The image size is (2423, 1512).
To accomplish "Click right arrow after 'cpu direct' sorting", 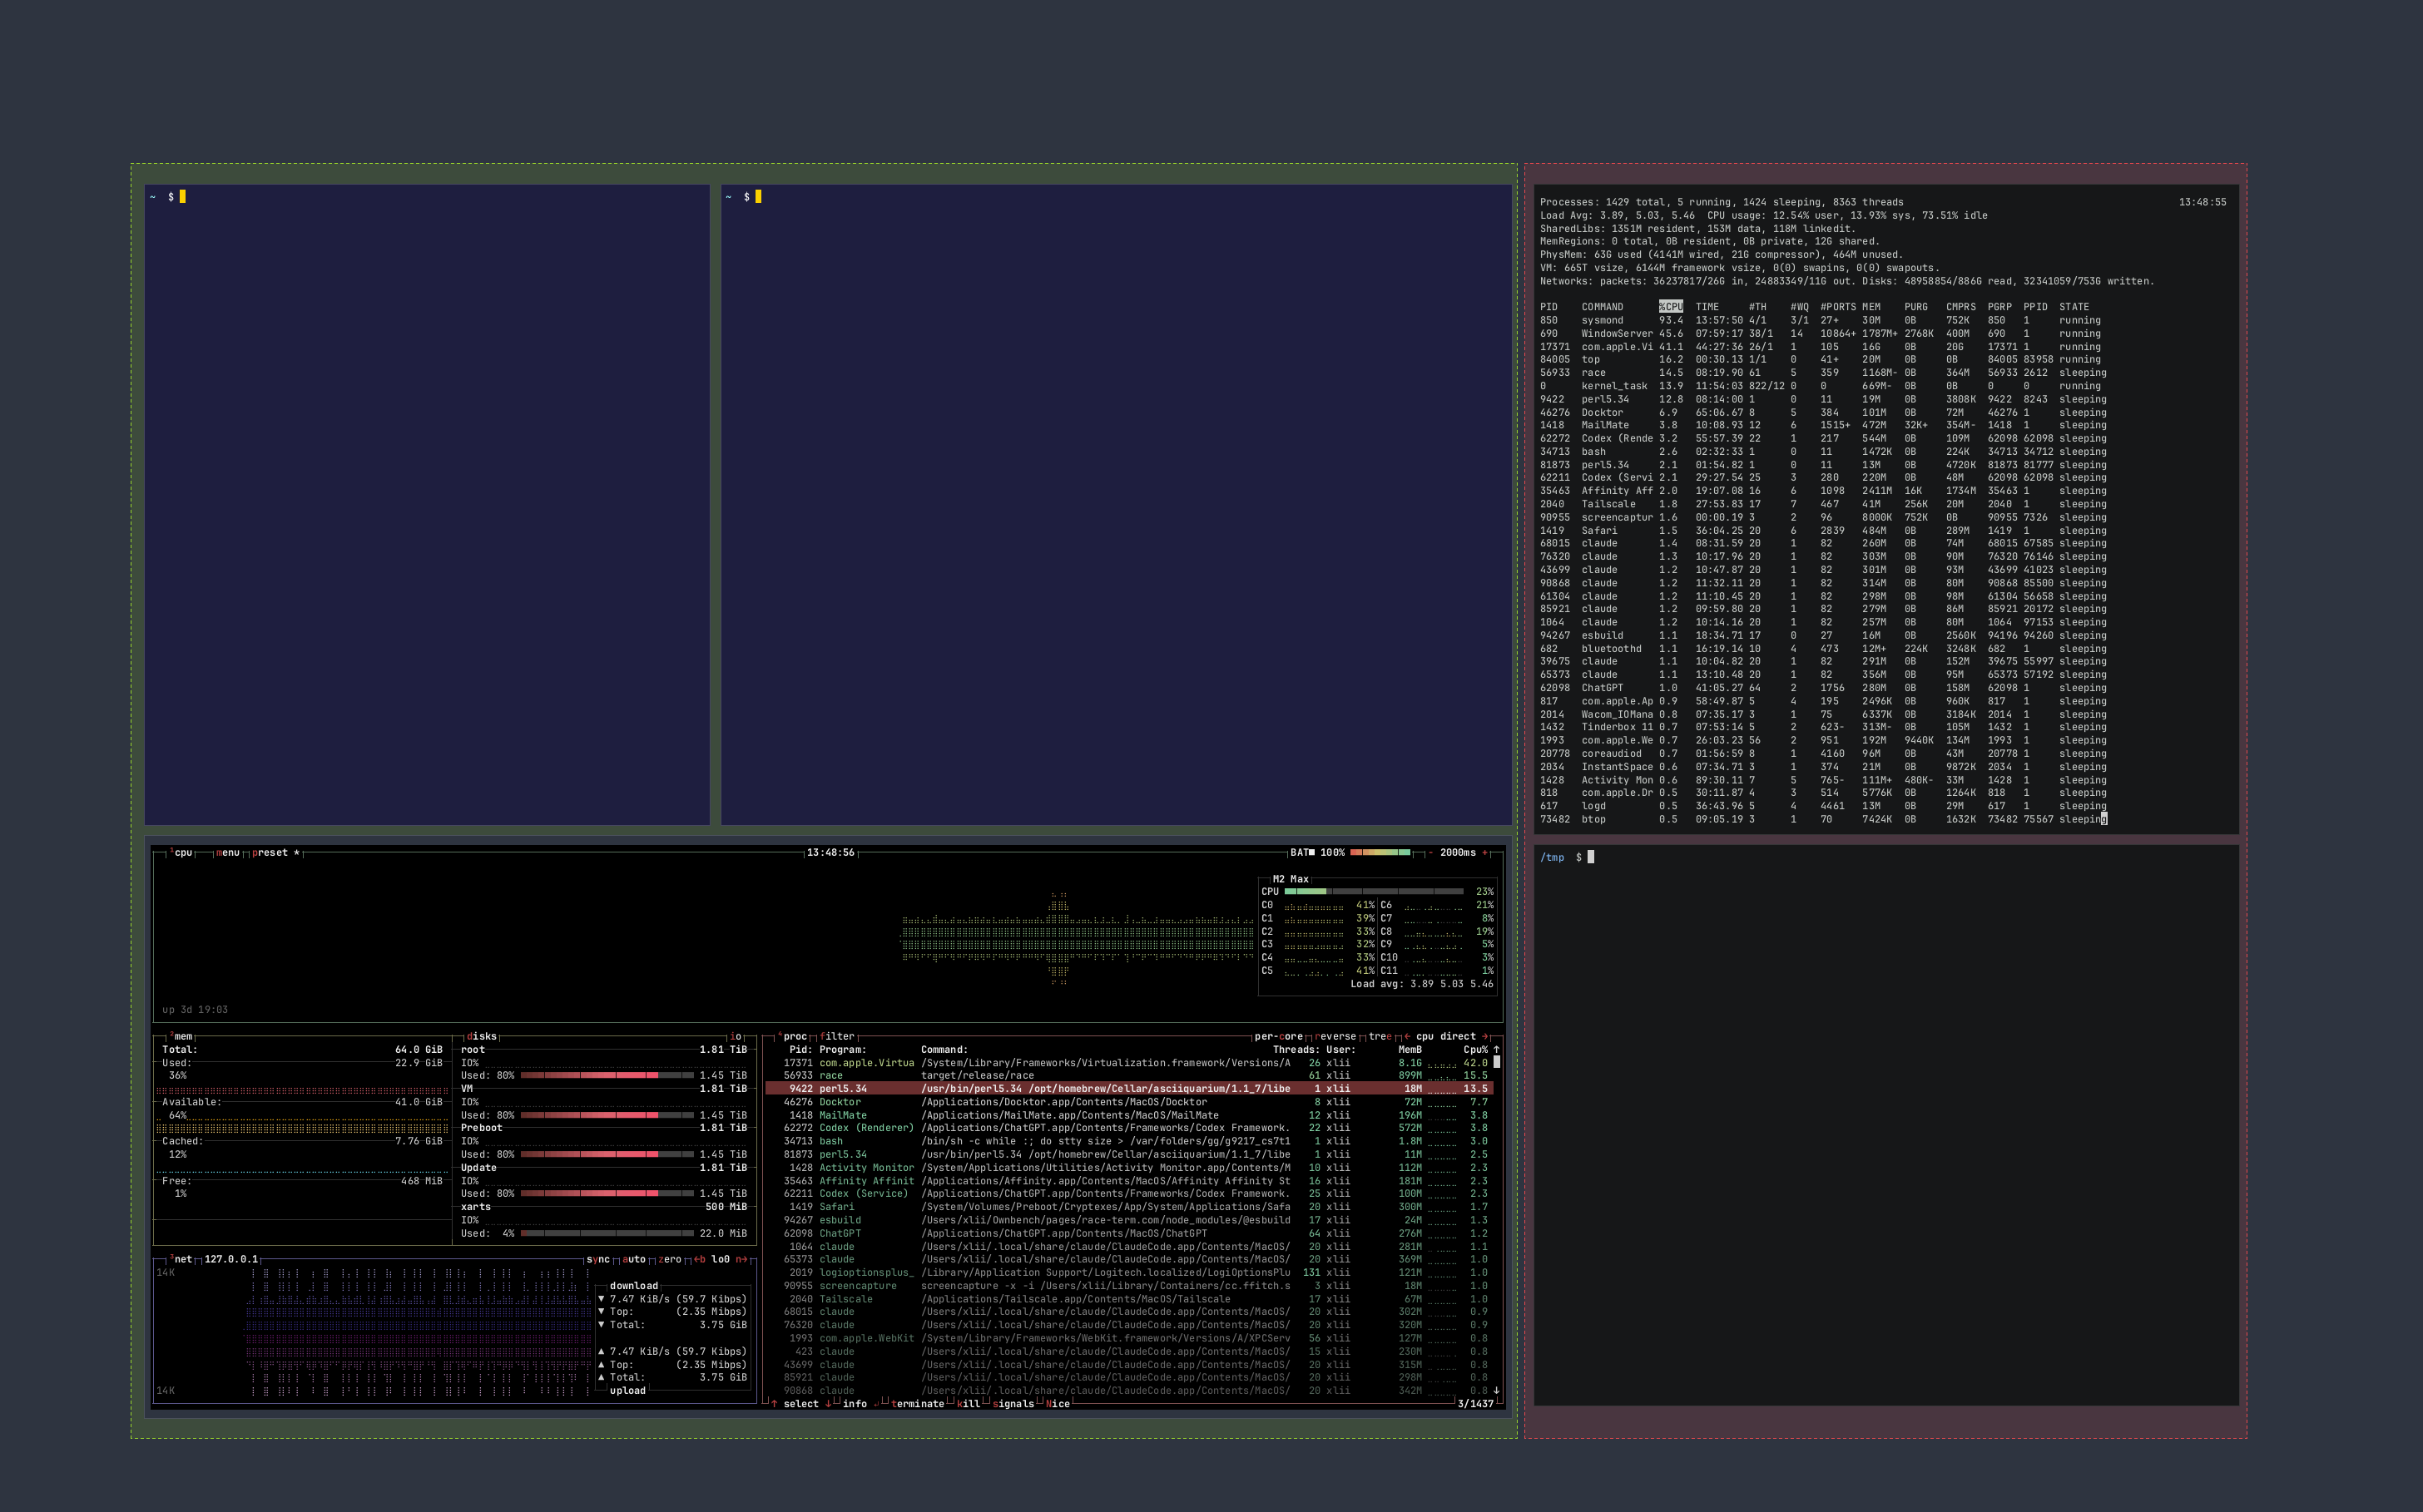I will (1485, 1036).
